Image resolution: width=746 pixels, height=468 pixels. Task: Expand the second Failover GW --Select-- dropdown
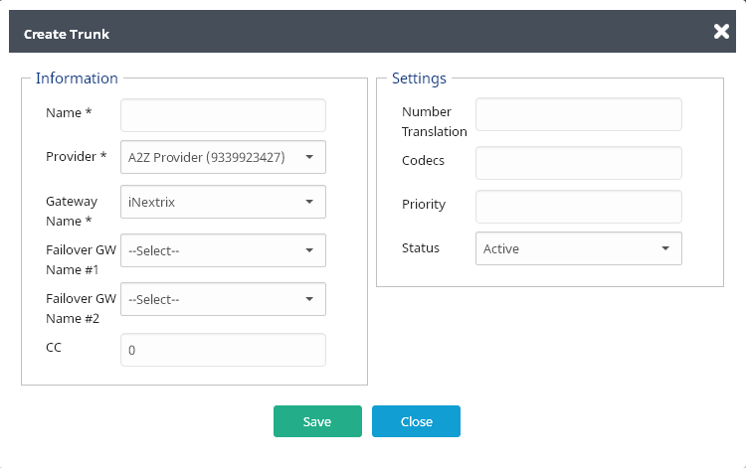(223, 299)
